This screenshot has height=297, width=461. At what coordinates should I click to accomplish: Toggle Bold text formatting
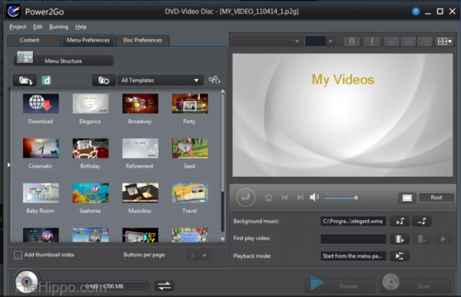pos(352,41)
